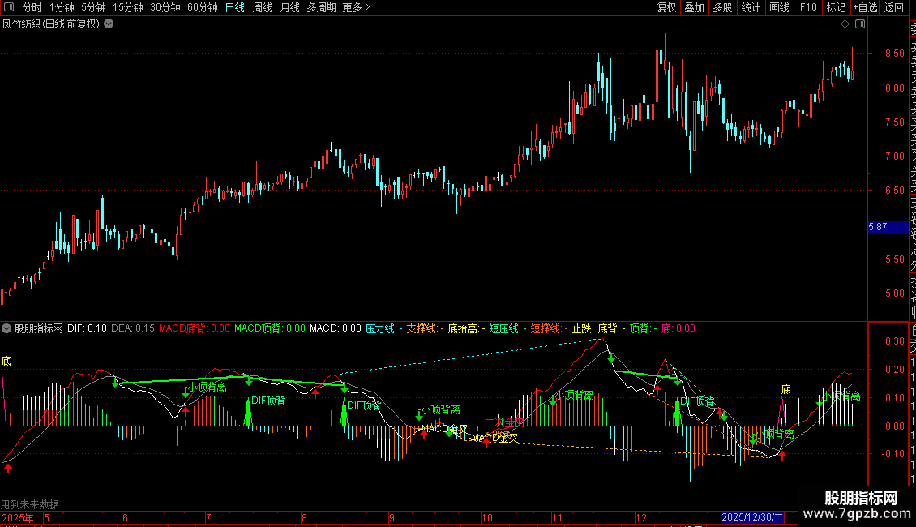Select the 5分钟 period tab
The width and height of the screenshot is (916, 527).
coord(93,7)
